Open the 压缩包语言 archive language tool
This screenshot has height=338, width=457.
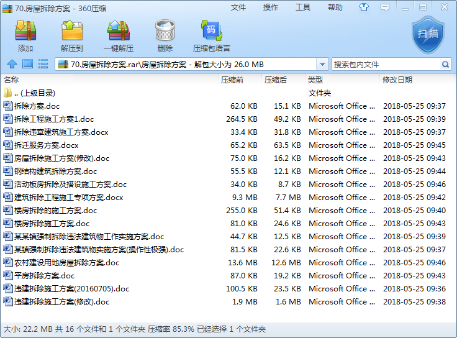211,35
